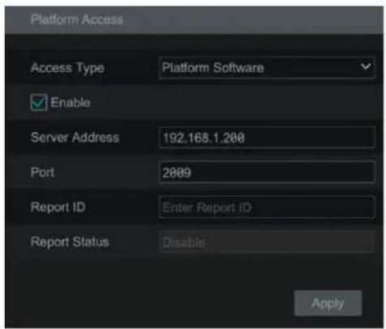Click the Enter Report ID field

(267, 207)
